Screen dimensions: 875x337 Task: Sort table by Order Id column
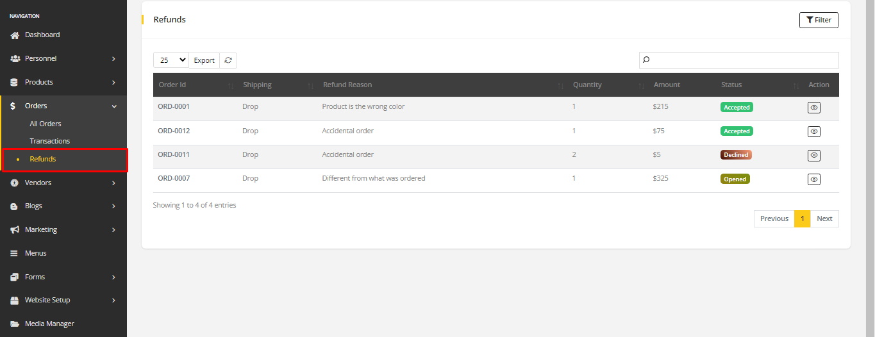click(x=195, y=85)
